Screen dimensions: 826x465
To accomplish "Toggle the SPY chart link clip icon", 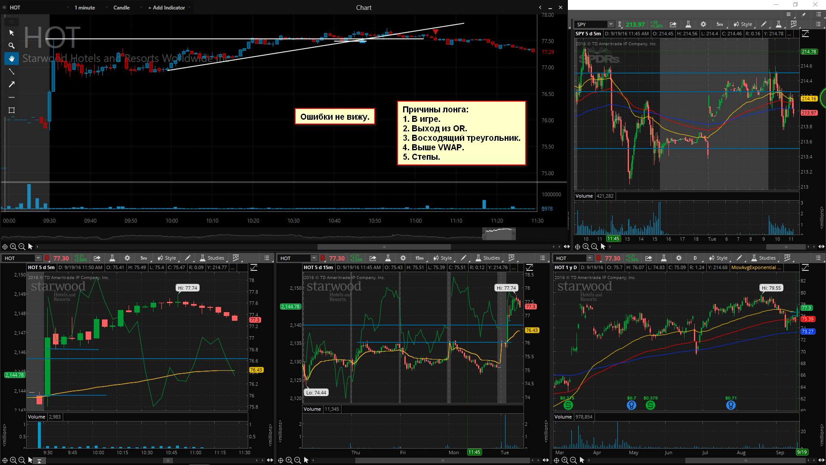I will (x=619, y=25).
